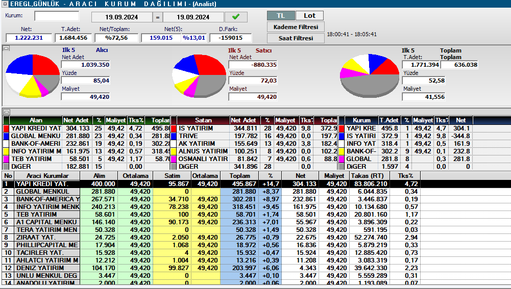Sort by the Kurum column header in right table

(x=361, y=120)
